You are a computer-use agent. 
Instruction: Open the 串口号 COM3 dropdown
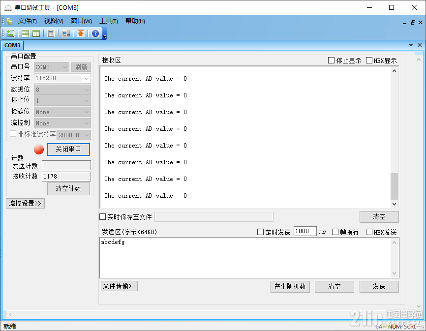click(x=51, y=67)
